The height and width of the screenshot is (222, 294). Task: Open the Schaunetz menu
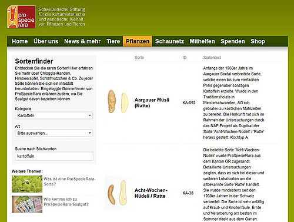(169, 41)
